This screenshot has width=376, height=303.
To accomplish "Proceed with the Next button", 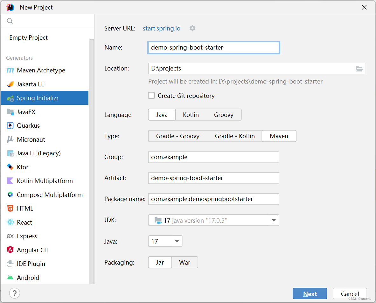I will pyautogui.click(x=310, y=293).
